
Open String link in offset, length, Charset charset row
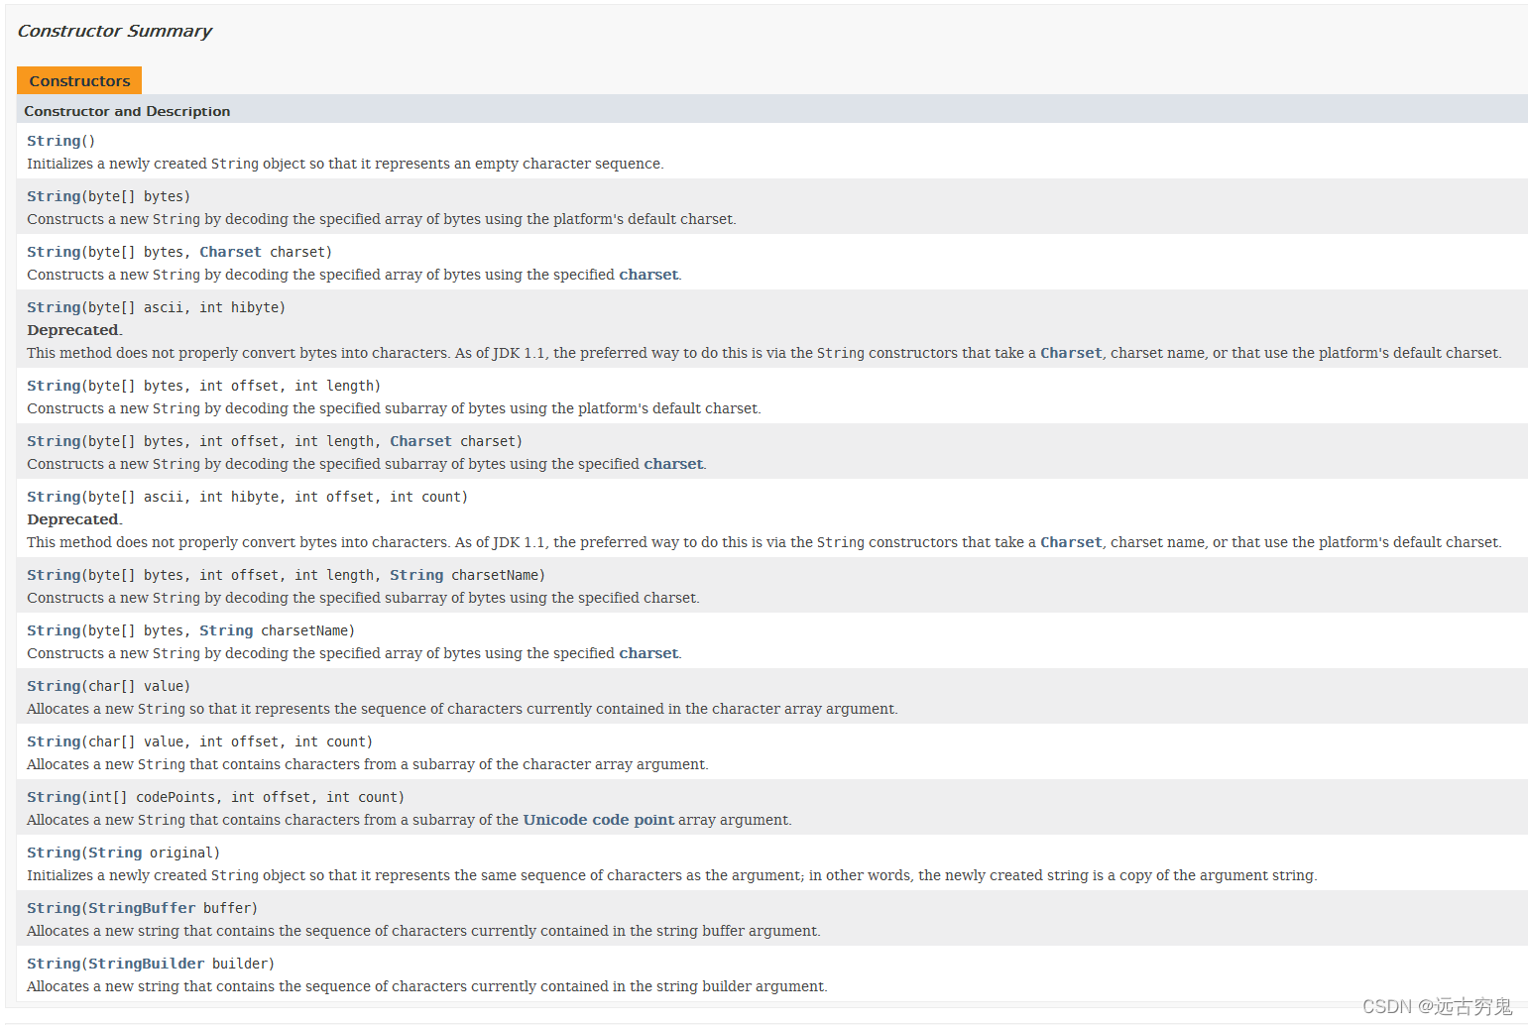[54, 441]
